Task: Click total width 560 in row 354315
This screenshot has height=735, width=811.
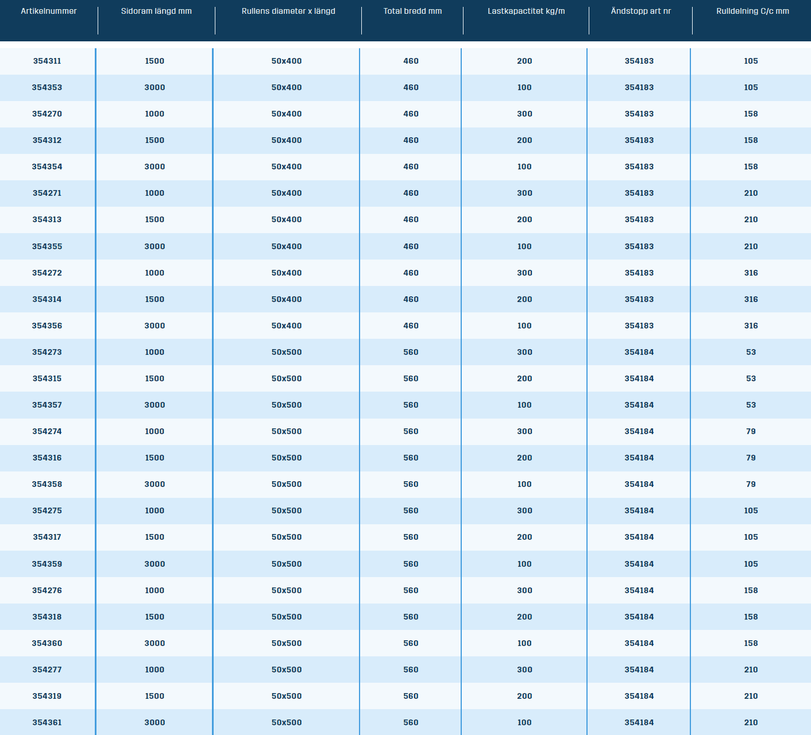Action: coord(411,378)
